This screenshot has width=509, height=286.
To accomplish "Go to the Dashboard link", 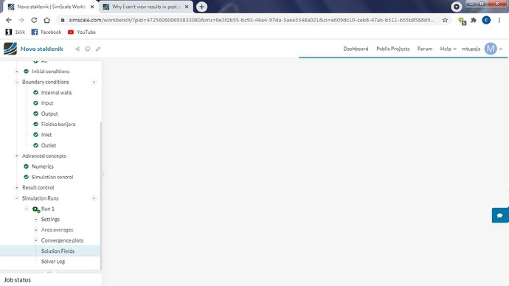I will click(x=356, y=49).
